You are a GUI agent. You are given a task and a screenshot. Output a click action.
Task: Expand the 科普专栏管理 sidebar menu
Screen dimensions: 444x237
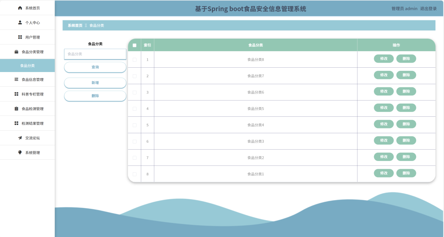tap(27, 94)
